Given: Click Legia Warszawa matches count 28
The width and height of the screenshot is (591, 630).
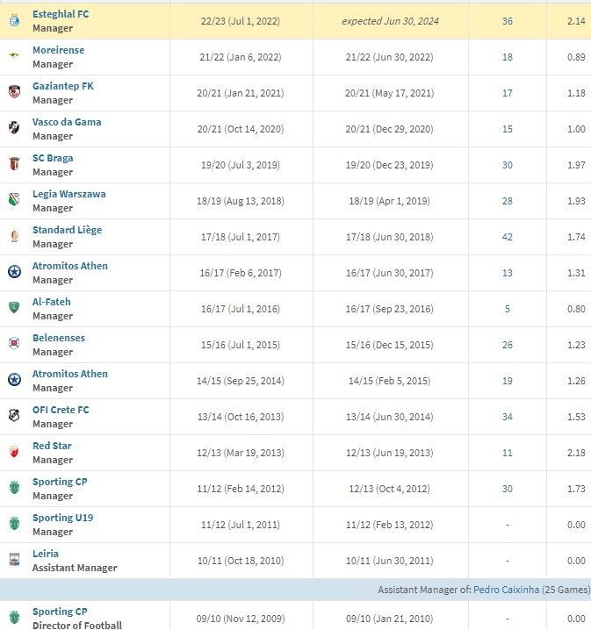Looking at the screenshot, I should (x=508, y=201).
